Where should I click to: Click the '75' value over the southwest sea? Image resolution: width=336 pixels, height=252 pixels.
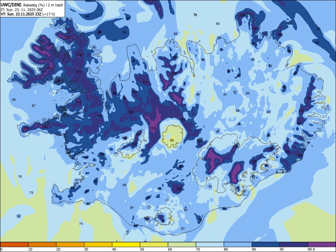(31, 193)
